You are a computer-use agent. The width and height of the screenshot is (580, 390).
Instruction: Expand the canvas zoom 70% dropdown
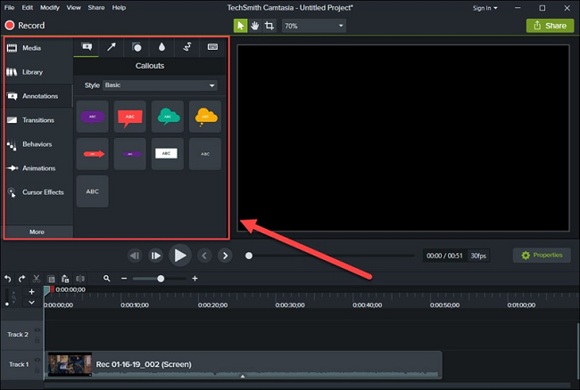point(313,26)
